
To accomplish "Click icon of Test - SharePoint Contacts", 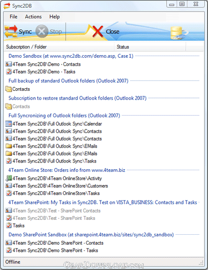I will point(8,210).
